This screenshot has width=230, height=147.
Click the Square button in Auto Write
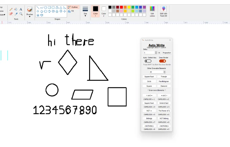[x=149, y=86]
